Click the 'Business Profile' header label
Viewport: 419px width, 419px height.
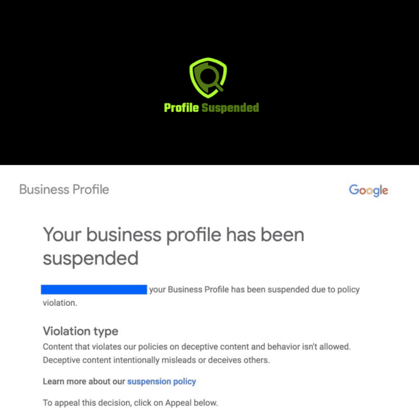coord(64,189)
